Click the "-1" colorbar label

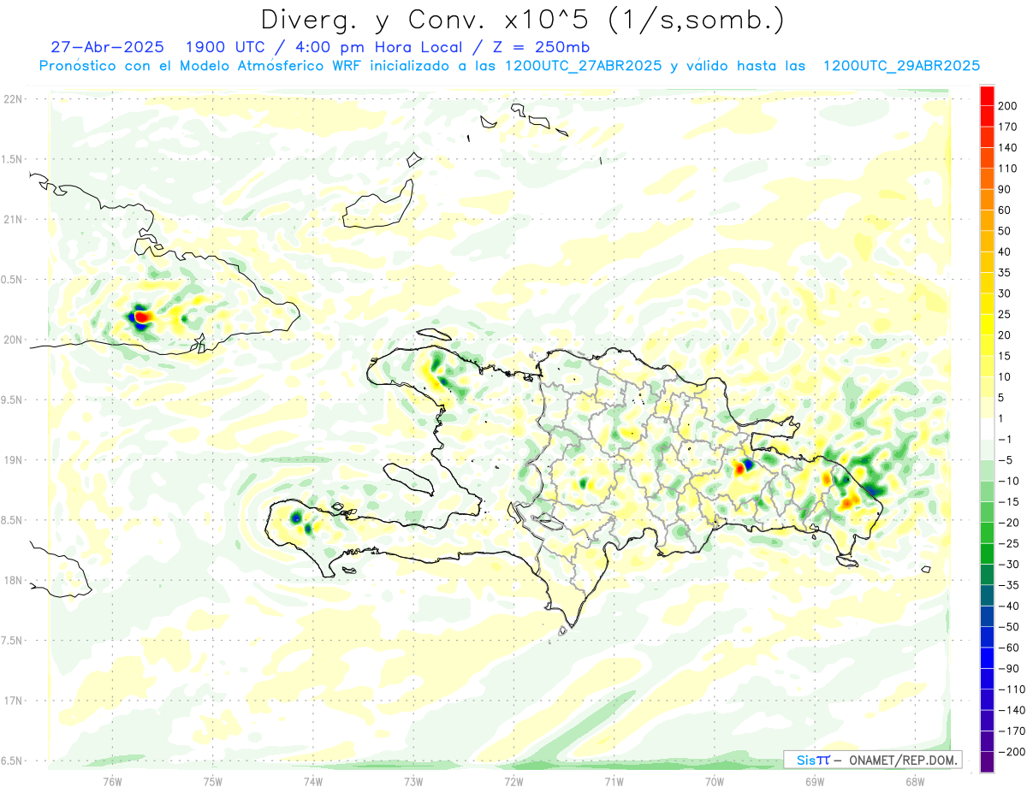(x=1006, y=440)
